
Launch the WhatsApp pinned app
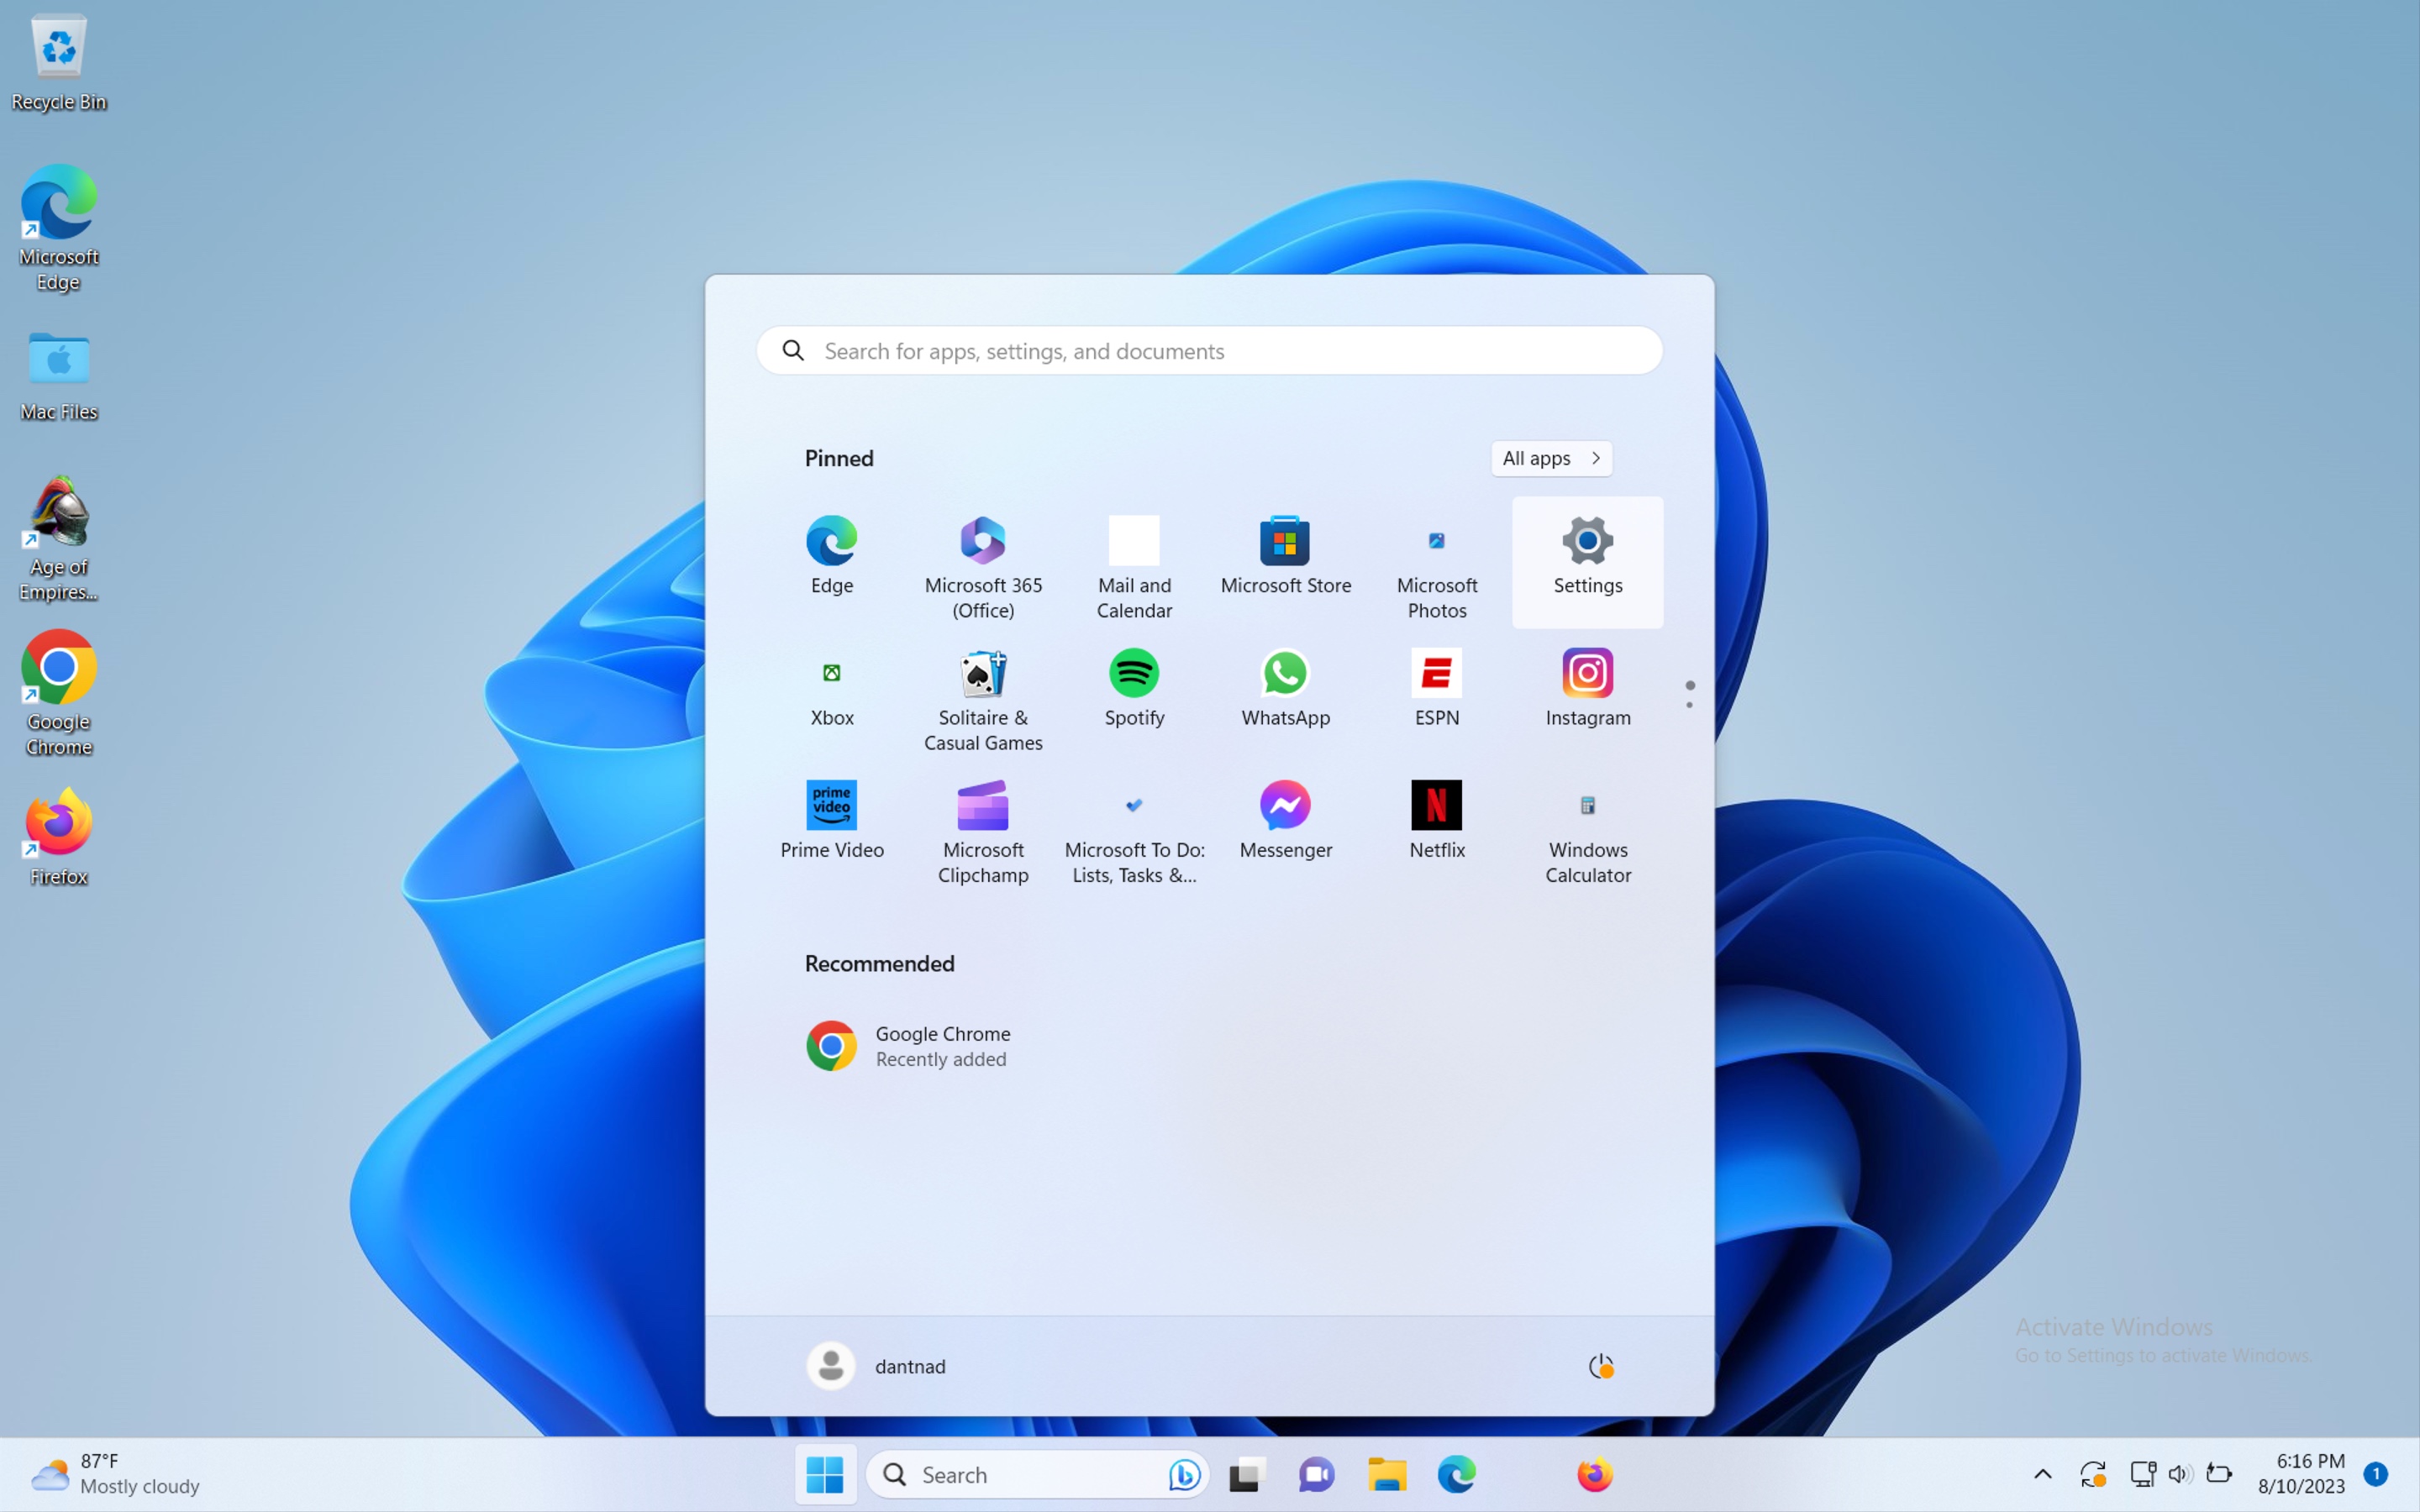pos(1285,688)
